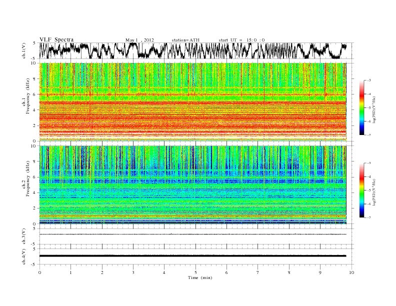
Task: Click the ch.1 spectrogram color bar
Action: coord(362,107)
